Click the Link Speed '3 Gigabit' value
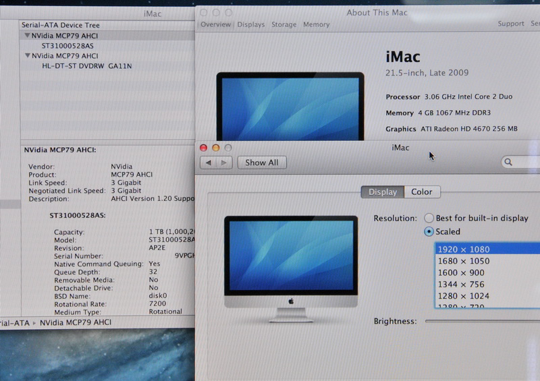540x381 pixels. pyautogui.click(x=126, y=183)
